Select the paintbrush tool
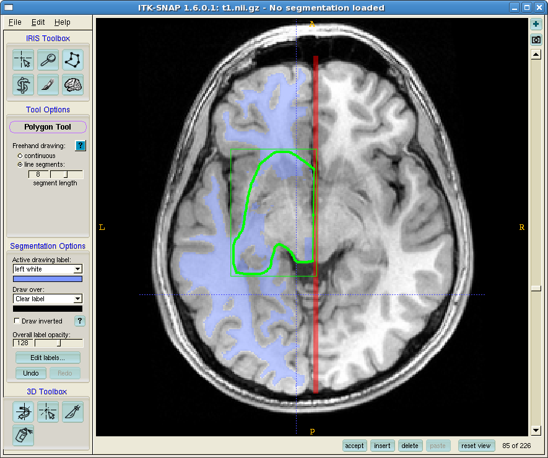This screenshot has width=548, height=458. coord(48,85)
